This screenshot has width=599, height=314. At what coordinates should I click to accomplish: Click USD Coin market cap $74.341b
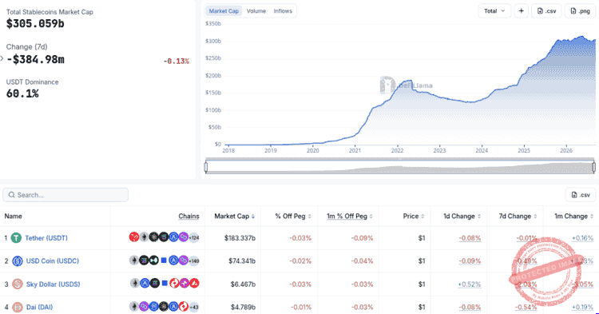pyautogui.click(x=242, y=261)
